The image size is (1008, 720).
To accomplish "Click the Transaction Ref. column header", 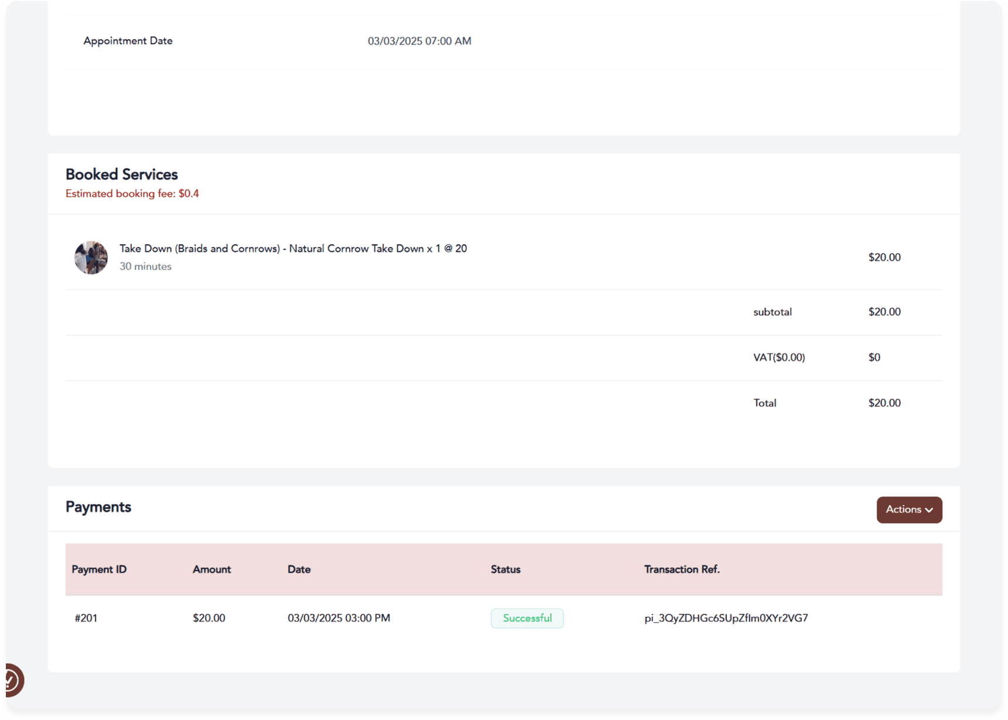I will point(682,569).
